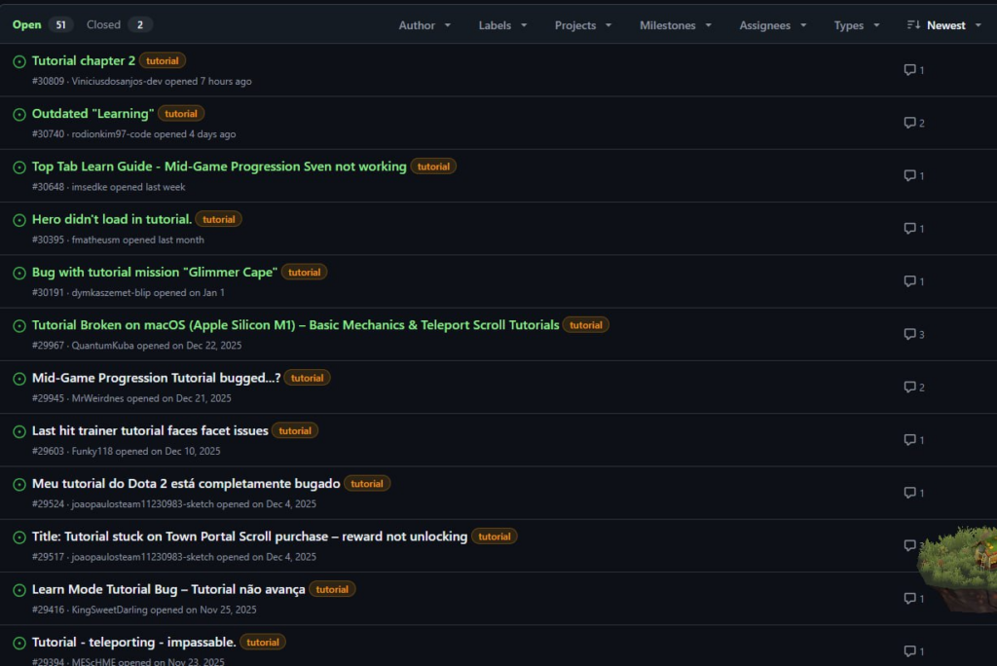Click open-issue icon for Hero didn't load
The image size is (997, 666).
(19, 220)
